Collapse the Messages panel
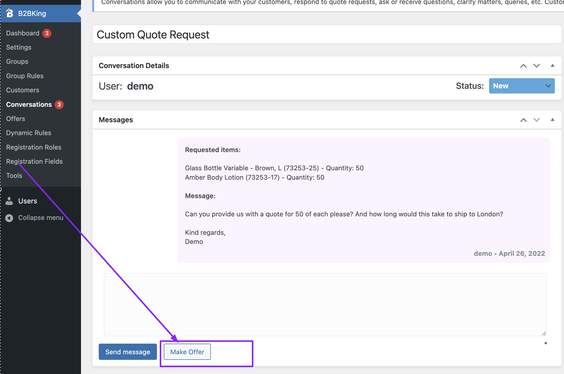 (553, 120)
